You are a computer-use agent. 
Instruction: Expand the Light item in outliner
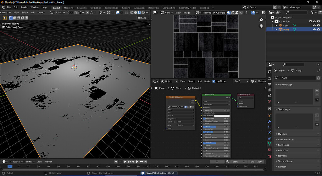click(276, 25)
